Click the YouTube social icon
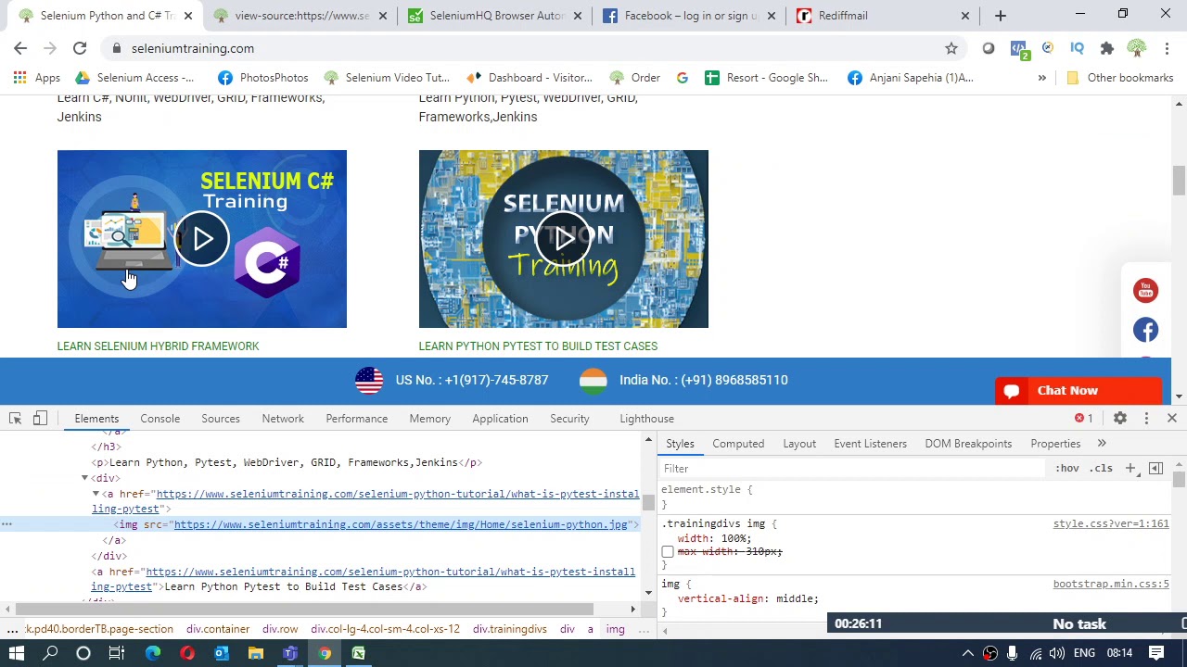The width and height of the screenshot is (1187, 667). (x=1145, y=291)
